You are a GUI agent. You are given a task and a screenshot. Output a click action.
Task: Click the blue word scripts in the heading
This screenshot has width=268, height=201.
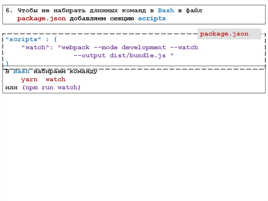pyautogui.click(x=152, y=19)
